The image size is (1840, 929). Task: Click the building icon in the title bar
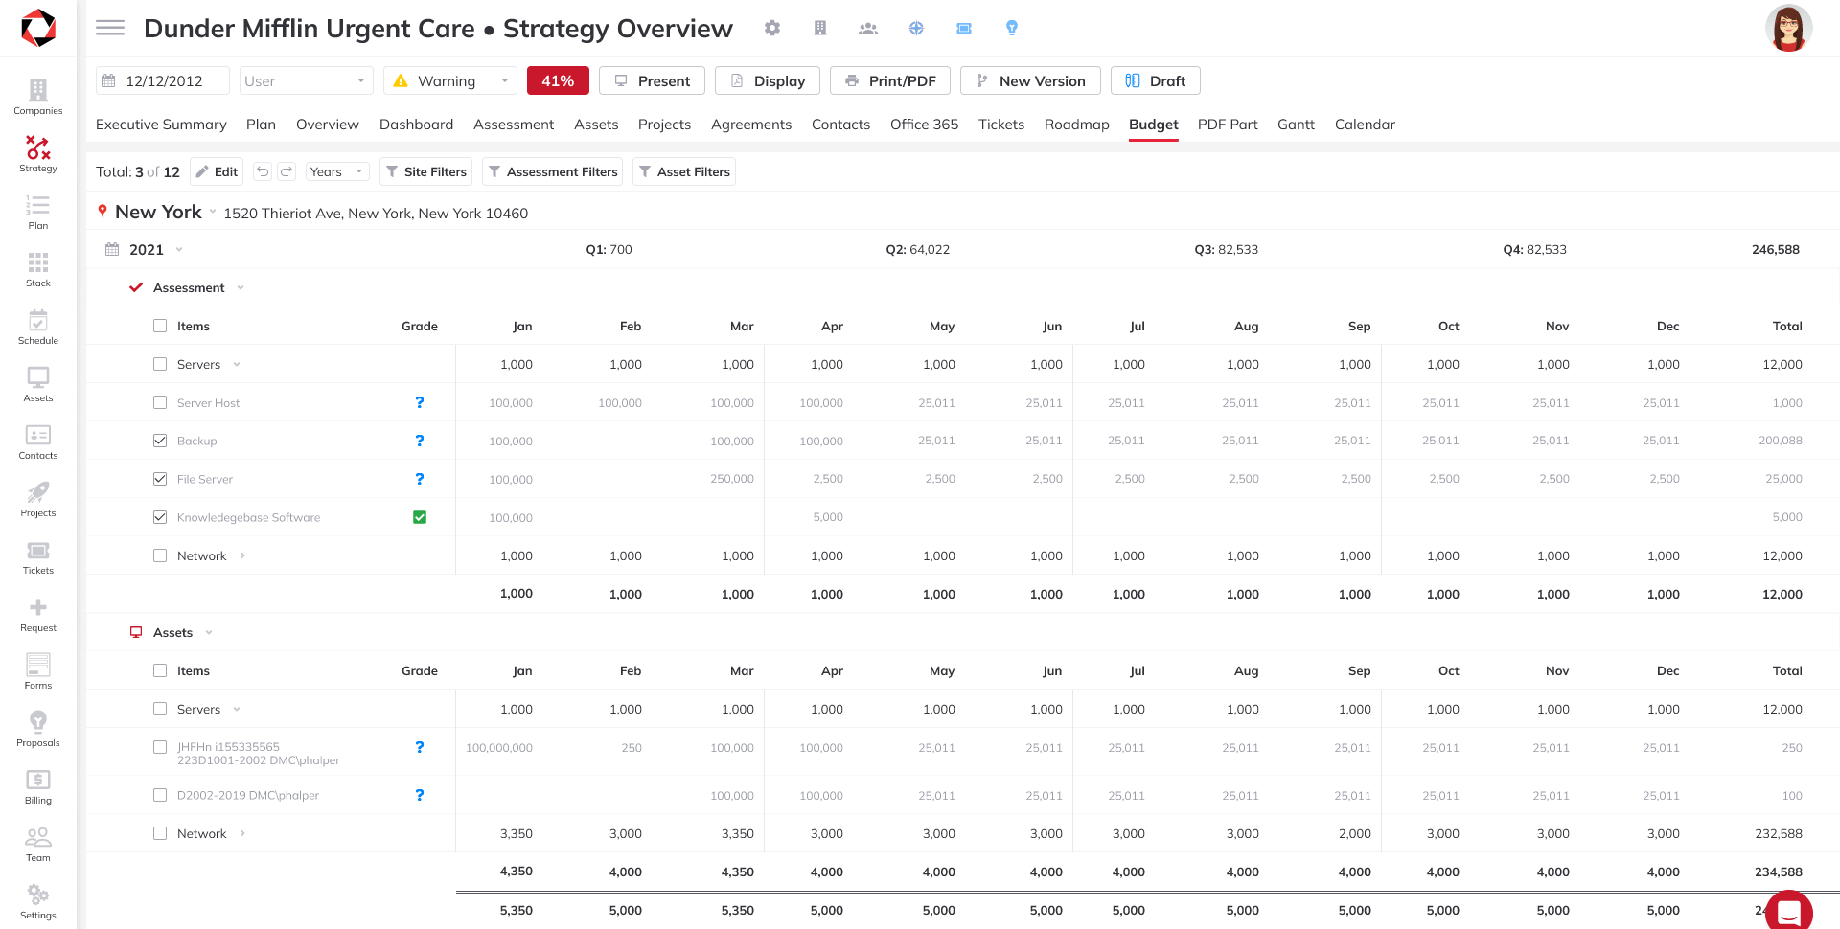pyautogui.click(x=820, y=28)
